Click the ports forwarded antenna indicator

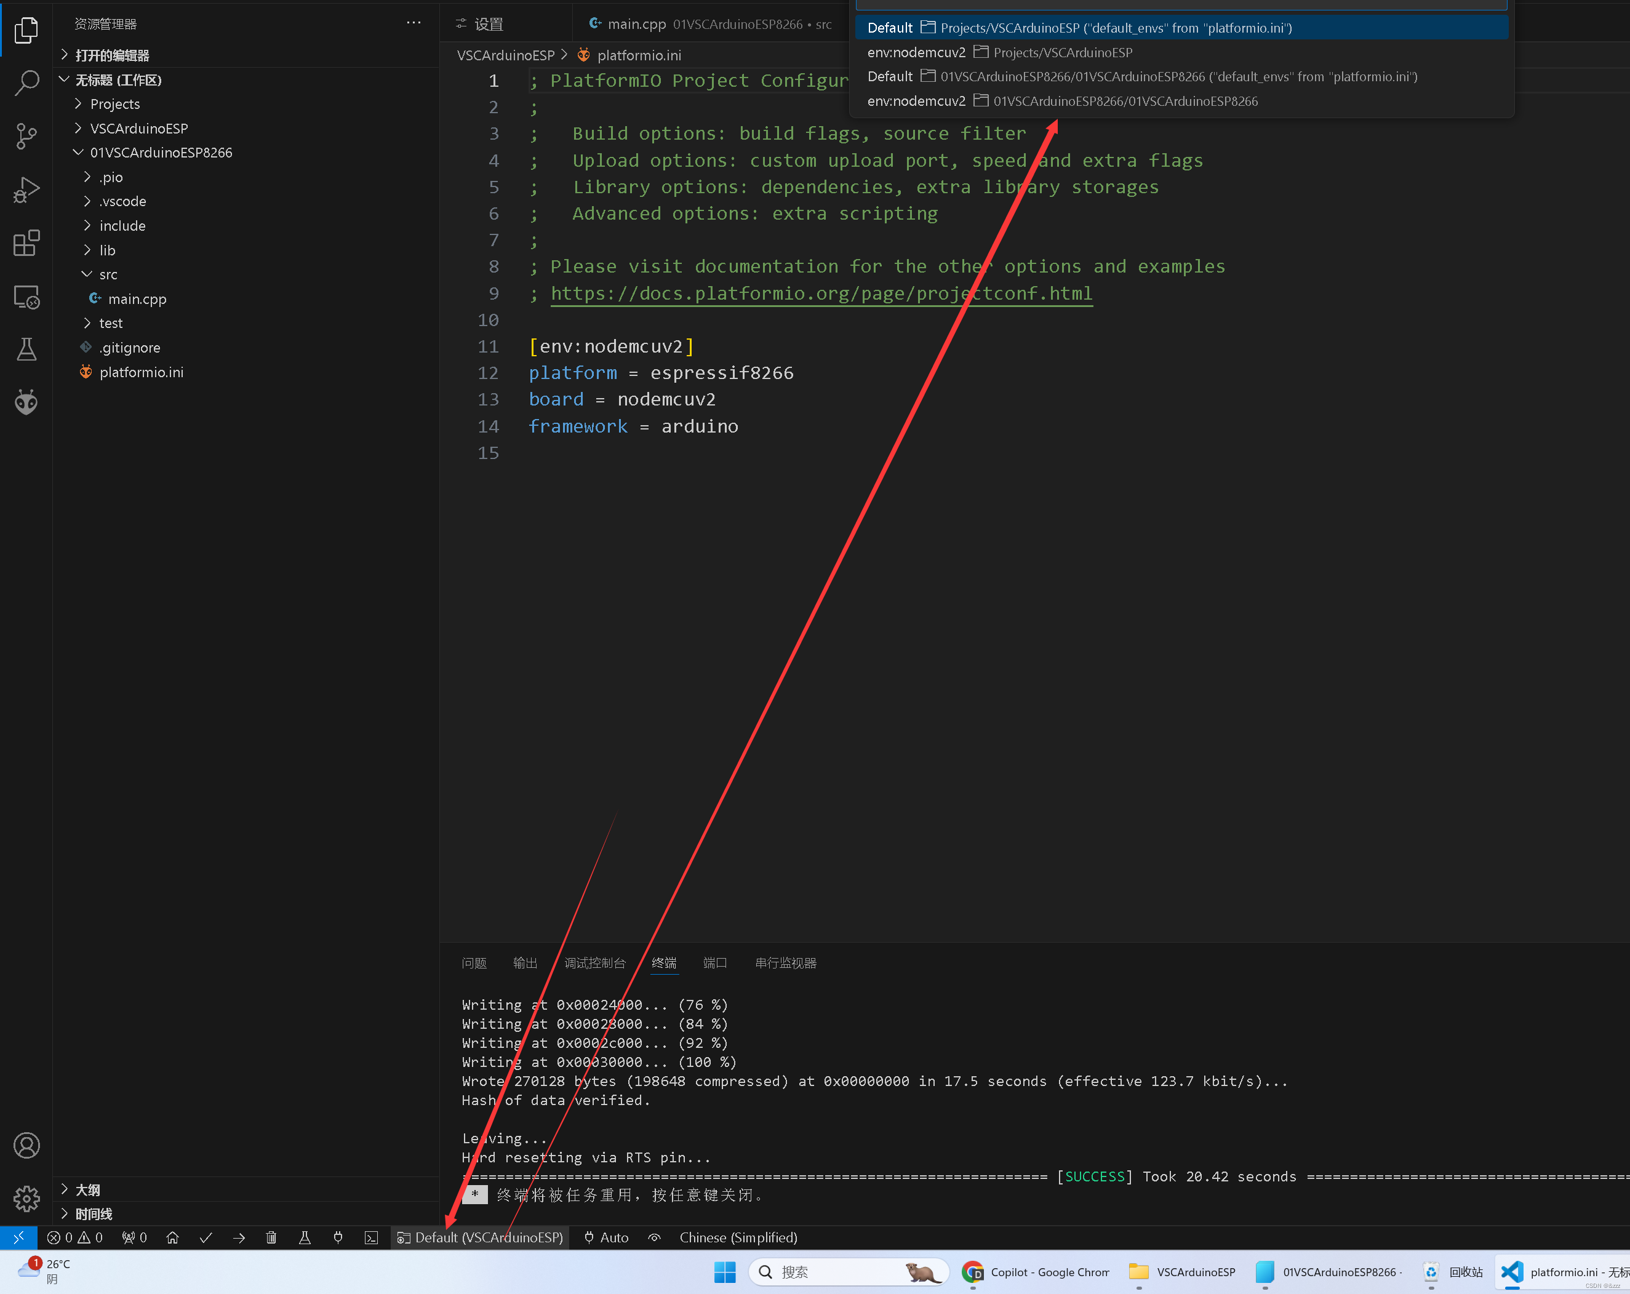point(135,1237)
